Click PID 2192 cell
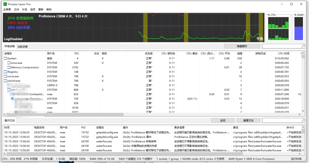This screenshot has height=163, width=309. [75, 67]
